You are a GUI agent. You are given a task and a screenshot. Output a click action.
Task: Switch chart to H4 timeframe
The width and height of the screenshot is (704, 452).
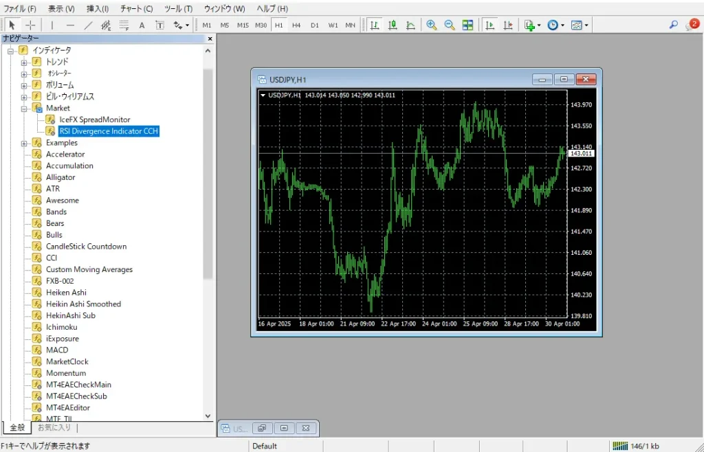(x=296, y=25)
